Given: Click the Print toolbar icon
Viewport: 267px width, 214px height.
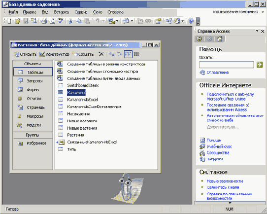Looking at the screenshot, I should 44,21.
